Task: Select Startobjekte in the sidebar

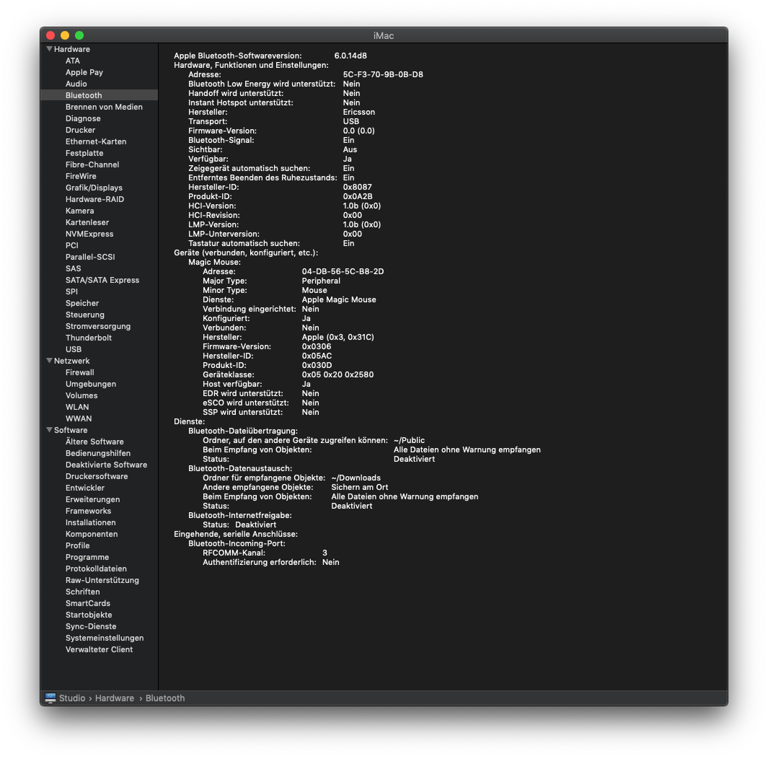Action: click(x=89, y=615)
